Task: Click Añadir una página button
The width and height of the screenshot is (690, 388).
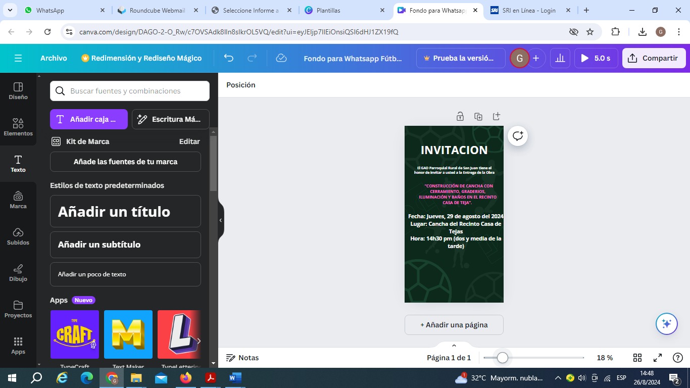Action: click(454, 325)
